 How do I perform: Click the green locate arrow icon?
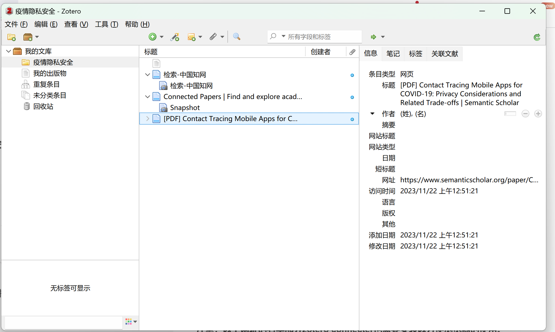[373, 37]
